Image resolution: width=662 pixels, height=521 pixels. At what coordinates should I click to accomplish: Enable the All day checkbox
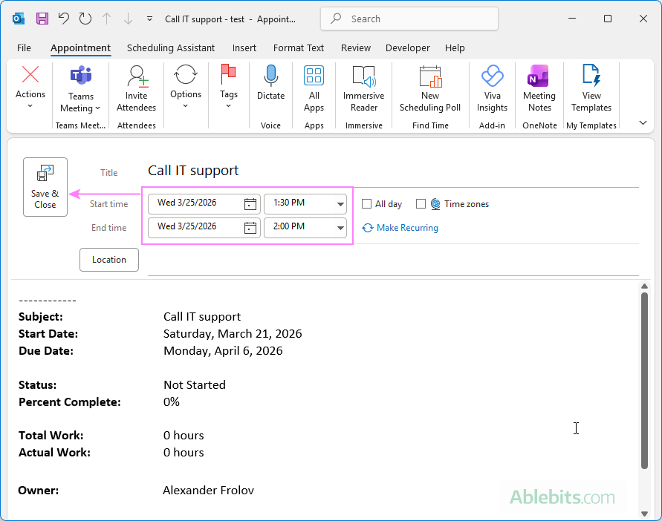pyautogui.click(x=366, y=203)
